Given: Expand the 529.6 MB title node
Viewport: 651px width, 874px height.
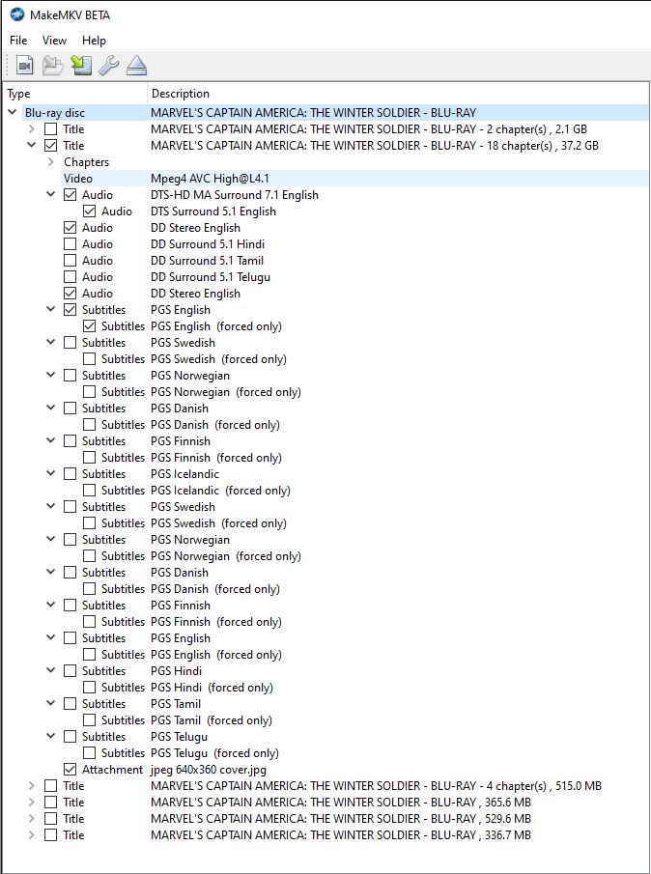Looking at the screenshot, I should pyautogui.click(x=32, y=818).
